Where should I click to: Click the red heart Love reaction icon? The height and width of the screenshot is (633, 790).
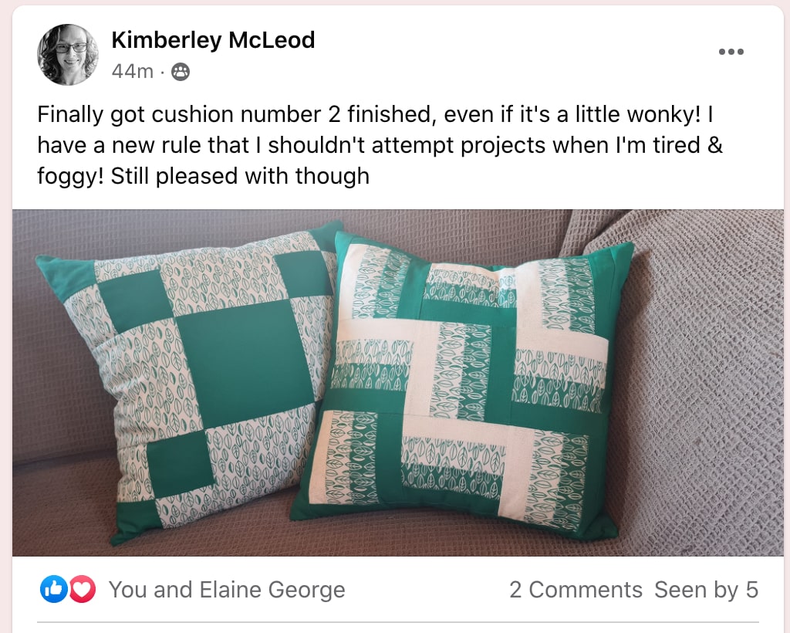point(82,590)
